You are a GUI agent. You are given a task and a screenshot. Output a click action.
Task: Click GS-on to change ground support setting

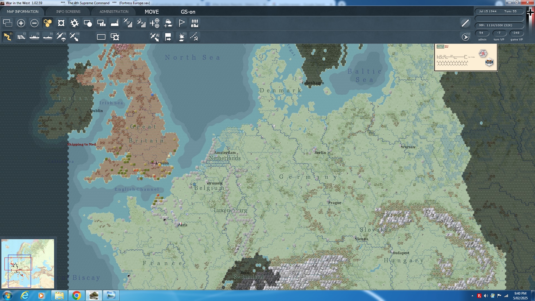[x=188, y=12]
